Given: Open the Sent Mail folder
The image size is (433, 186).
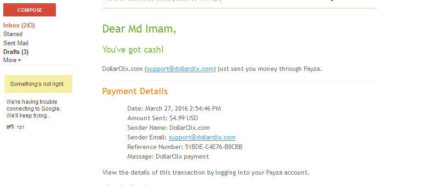Looking at the screenshot, I should [16, 43].
